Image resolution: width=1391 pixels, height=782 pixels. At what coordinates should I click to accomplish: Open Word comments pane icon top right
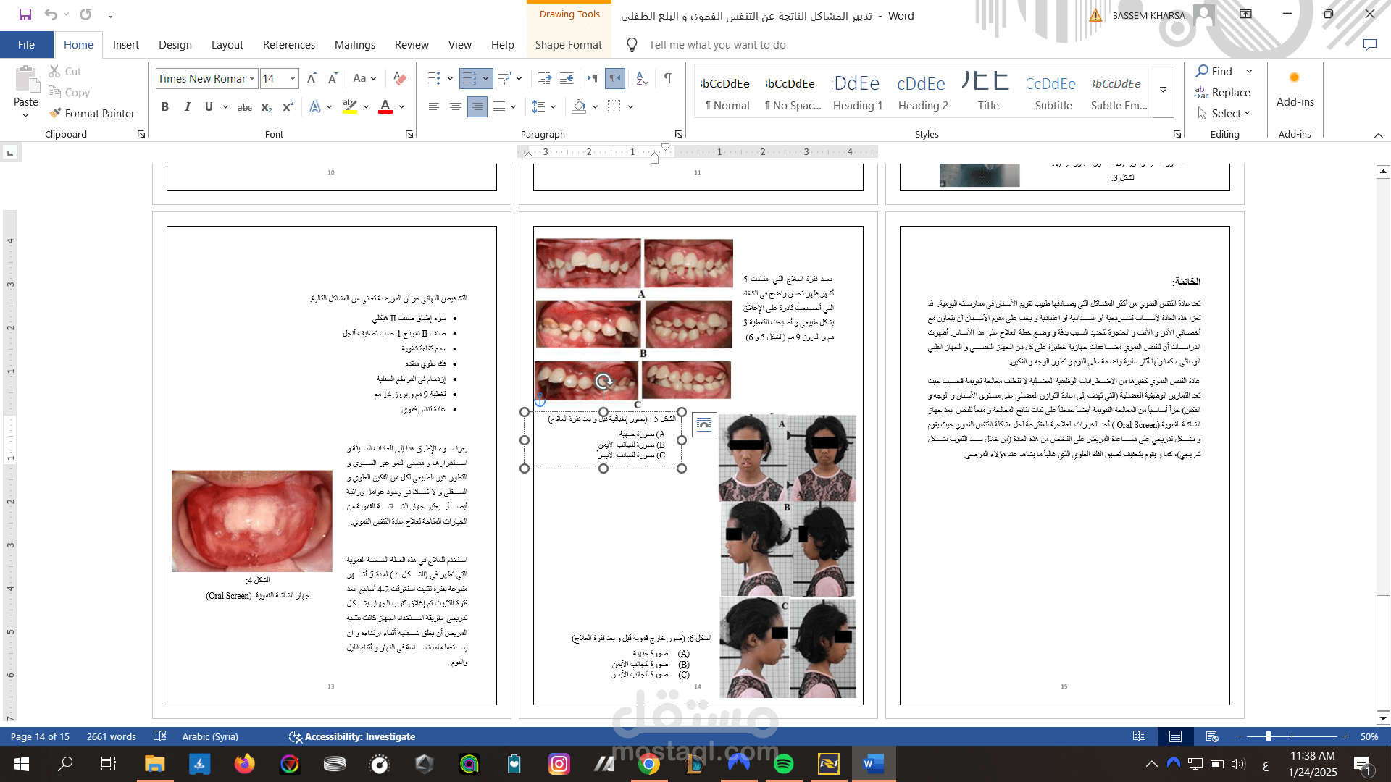click(x=1369, y=45)
